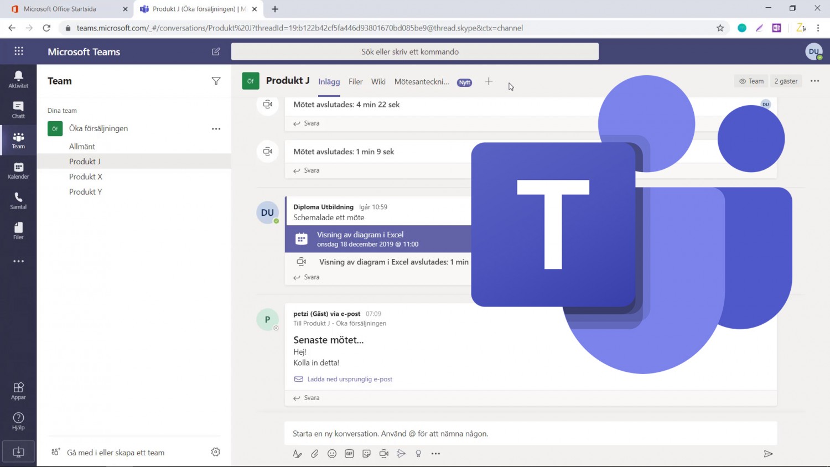Reply under 4 min 22 sek meeting
The width and height of the screenshot is (830, 467).
point(307,123)
